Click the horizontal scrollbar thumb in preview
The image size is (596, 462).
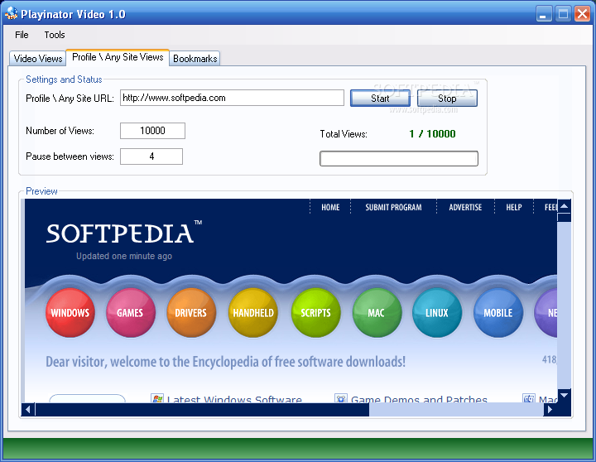coord(202,410)
